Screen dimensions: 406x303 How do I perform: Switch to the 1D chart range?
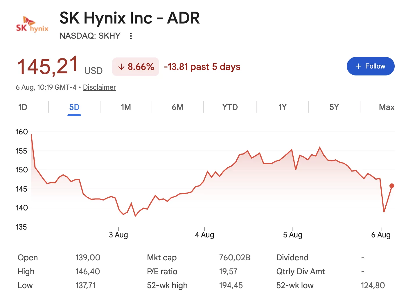[23, 107]
